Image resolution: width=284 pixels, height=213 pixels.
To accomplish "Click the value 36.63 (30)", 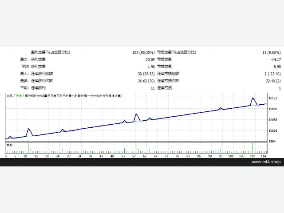I will [x=146, y=81].
